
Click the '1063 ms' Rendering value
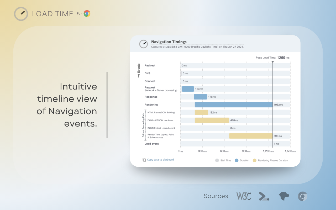pyautogui.click(x=279, y=105)
